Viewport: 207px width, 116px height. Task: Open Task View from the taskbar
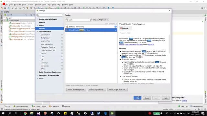[16, 113]
